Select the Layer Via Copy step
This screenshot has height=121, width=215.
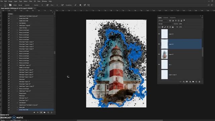click(23, 28)
